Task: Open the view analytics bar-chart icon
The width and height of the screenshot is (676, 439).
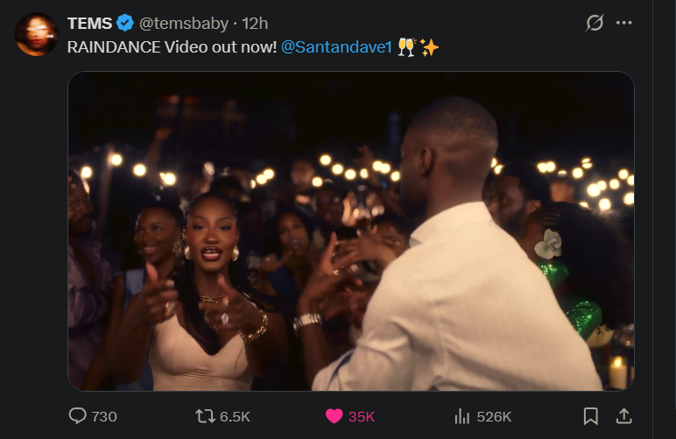Action: pyautogui.click(x=462, y=416)
